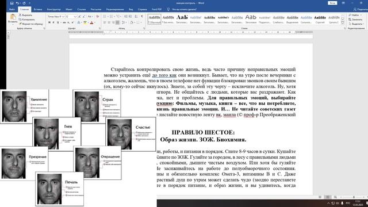The height and width of the screenshot is (207, 368).
Task: Apply paragraph shading fill
Action: coord(132,22)
